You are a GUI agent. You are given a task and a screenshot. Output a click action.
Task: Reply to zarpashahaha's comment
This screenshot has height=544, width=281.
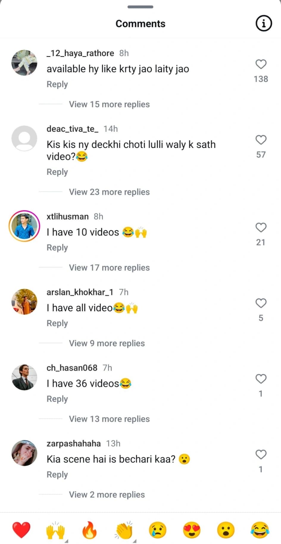[57, 475]
